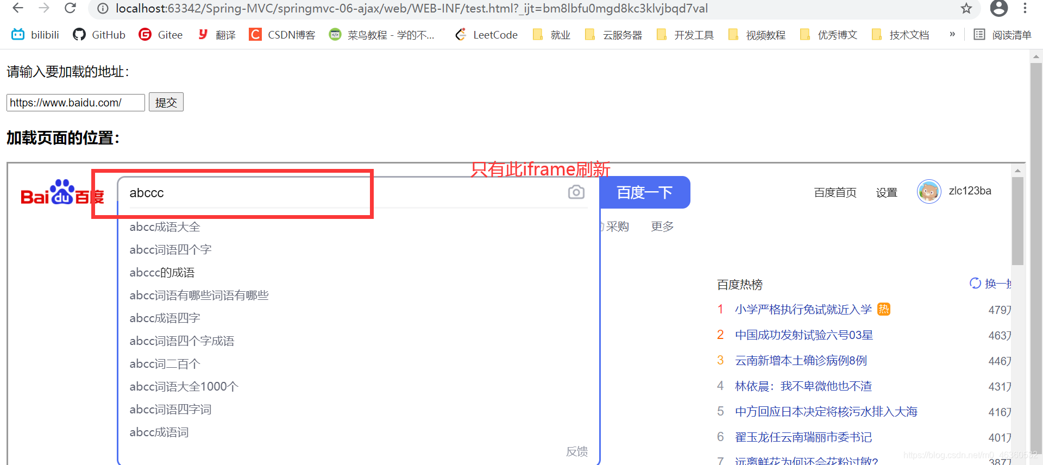Image resolution: width=1043 pixels, height=465 pixels.
Task: Expand the hidden bookmarks chevron
Action: coord(952,34)
